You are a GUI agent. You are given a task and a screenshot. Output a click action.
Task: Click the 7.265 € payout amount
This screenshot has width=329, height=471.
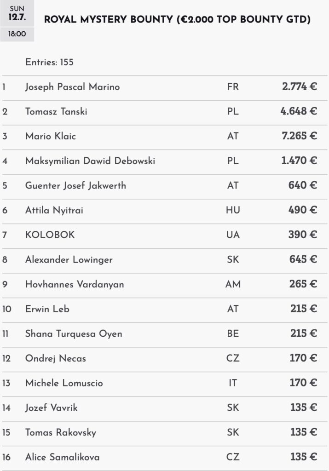pyautogui.click(x=299, y=136)
